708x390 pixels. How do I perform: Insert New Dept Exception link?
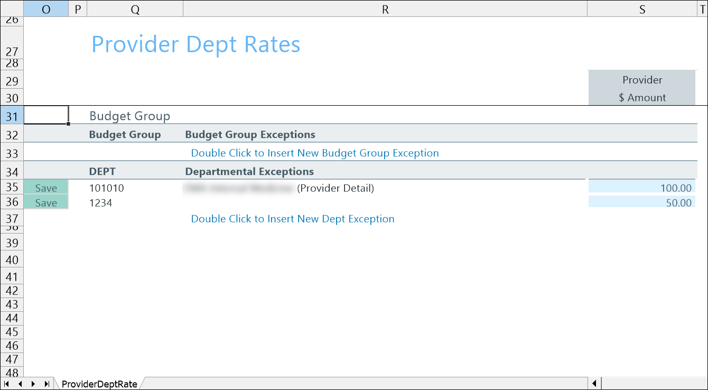tap(293, 219)
